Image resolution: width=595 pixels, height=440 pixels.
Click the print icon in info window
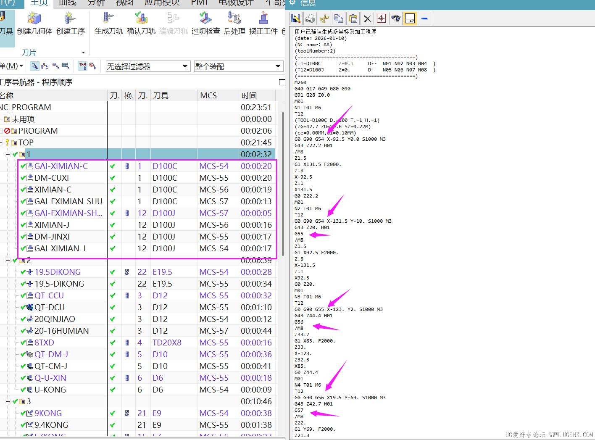click(310, 18)
